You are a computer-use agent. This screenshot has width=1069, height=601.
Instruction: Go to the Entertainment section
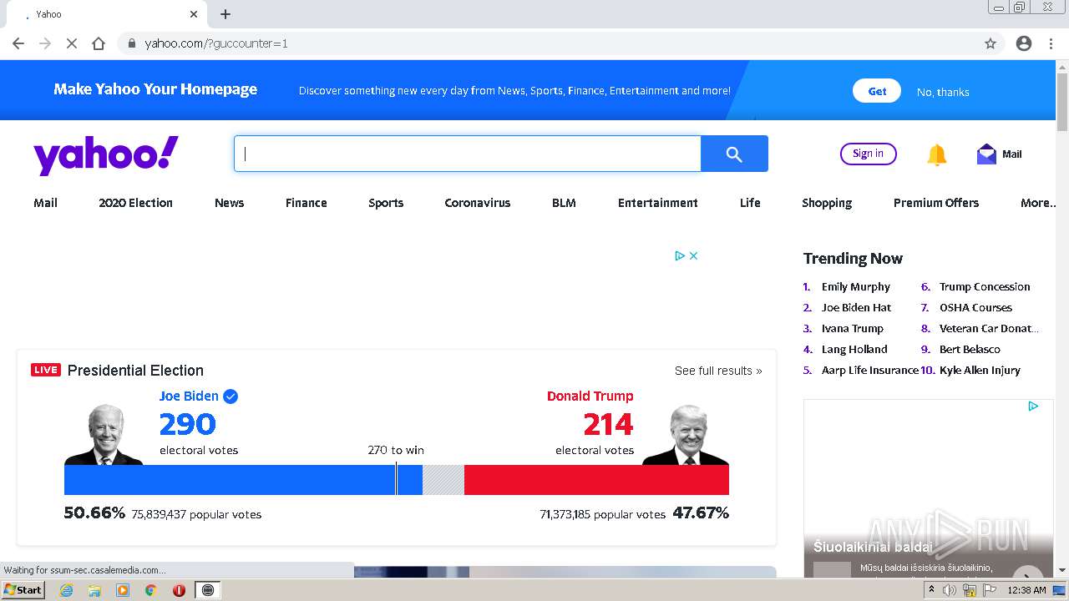click(x=658, y=203)
